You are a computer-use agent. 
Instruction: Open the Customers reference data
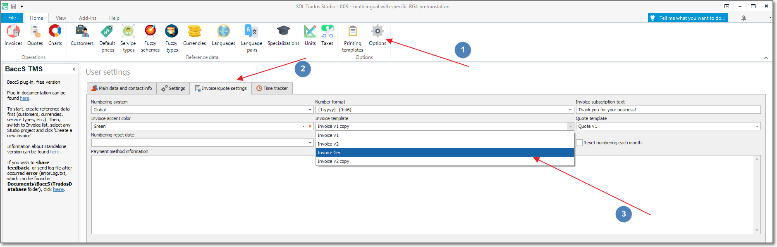point(82,35)
